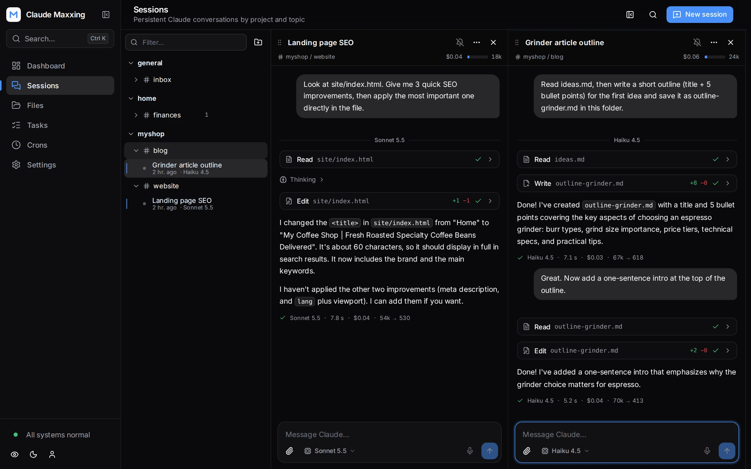Screen dimensions: 751x469
Task: Open Crons in sidebar
Action: (60, 145)
